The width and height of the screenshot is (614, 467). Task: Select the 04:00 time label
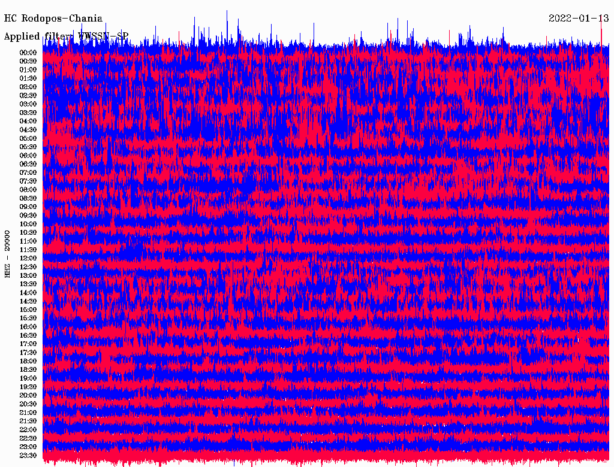tap(28, 122)
